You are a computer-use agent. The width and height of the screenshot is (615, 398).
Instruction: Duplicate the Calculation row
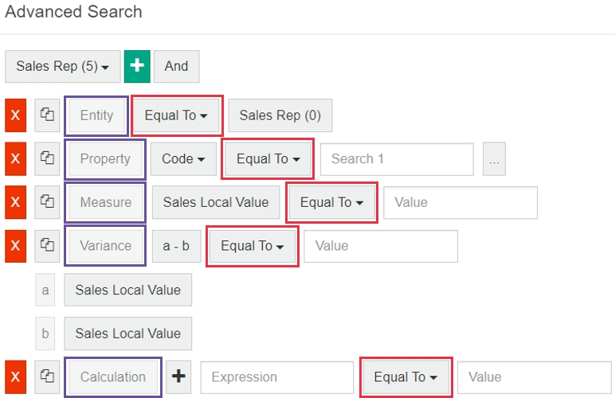pyautogui.click(x=47, y=377)
